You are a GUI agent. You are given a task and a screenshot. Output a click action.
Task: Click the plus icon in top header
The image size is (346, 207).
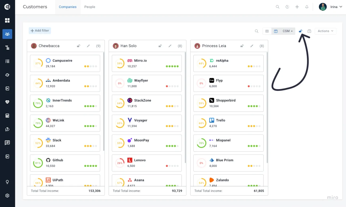[x=297, y=7]
